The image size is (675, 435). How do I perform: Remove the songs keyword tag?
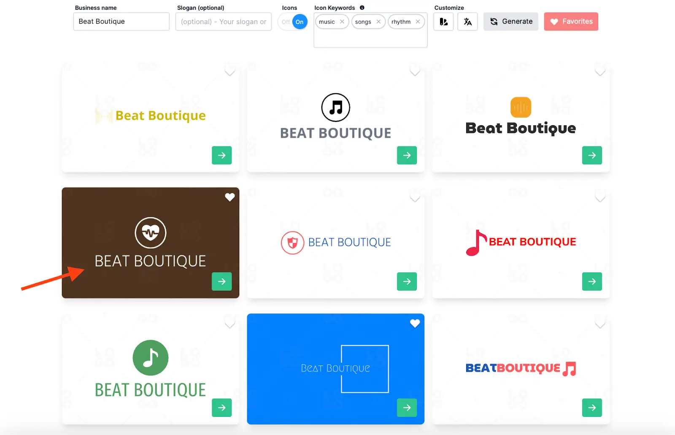tap(378, 22)
